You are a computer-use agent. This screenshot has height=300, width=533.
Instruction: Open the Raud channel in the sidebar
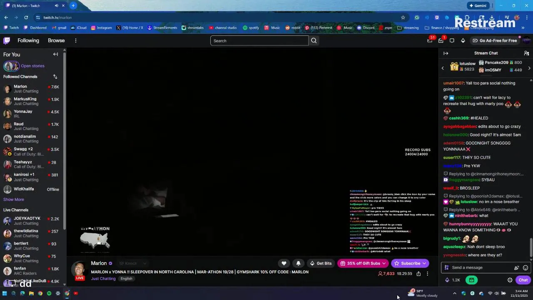click(x=31, y=126)
